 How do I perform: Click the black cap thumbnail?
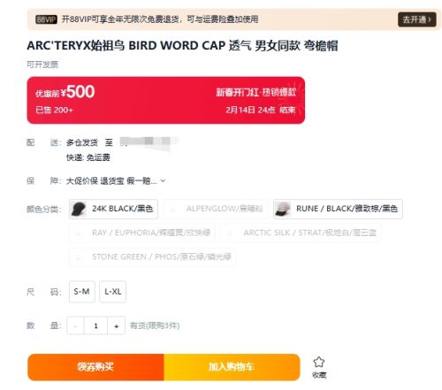pos(79,209)
